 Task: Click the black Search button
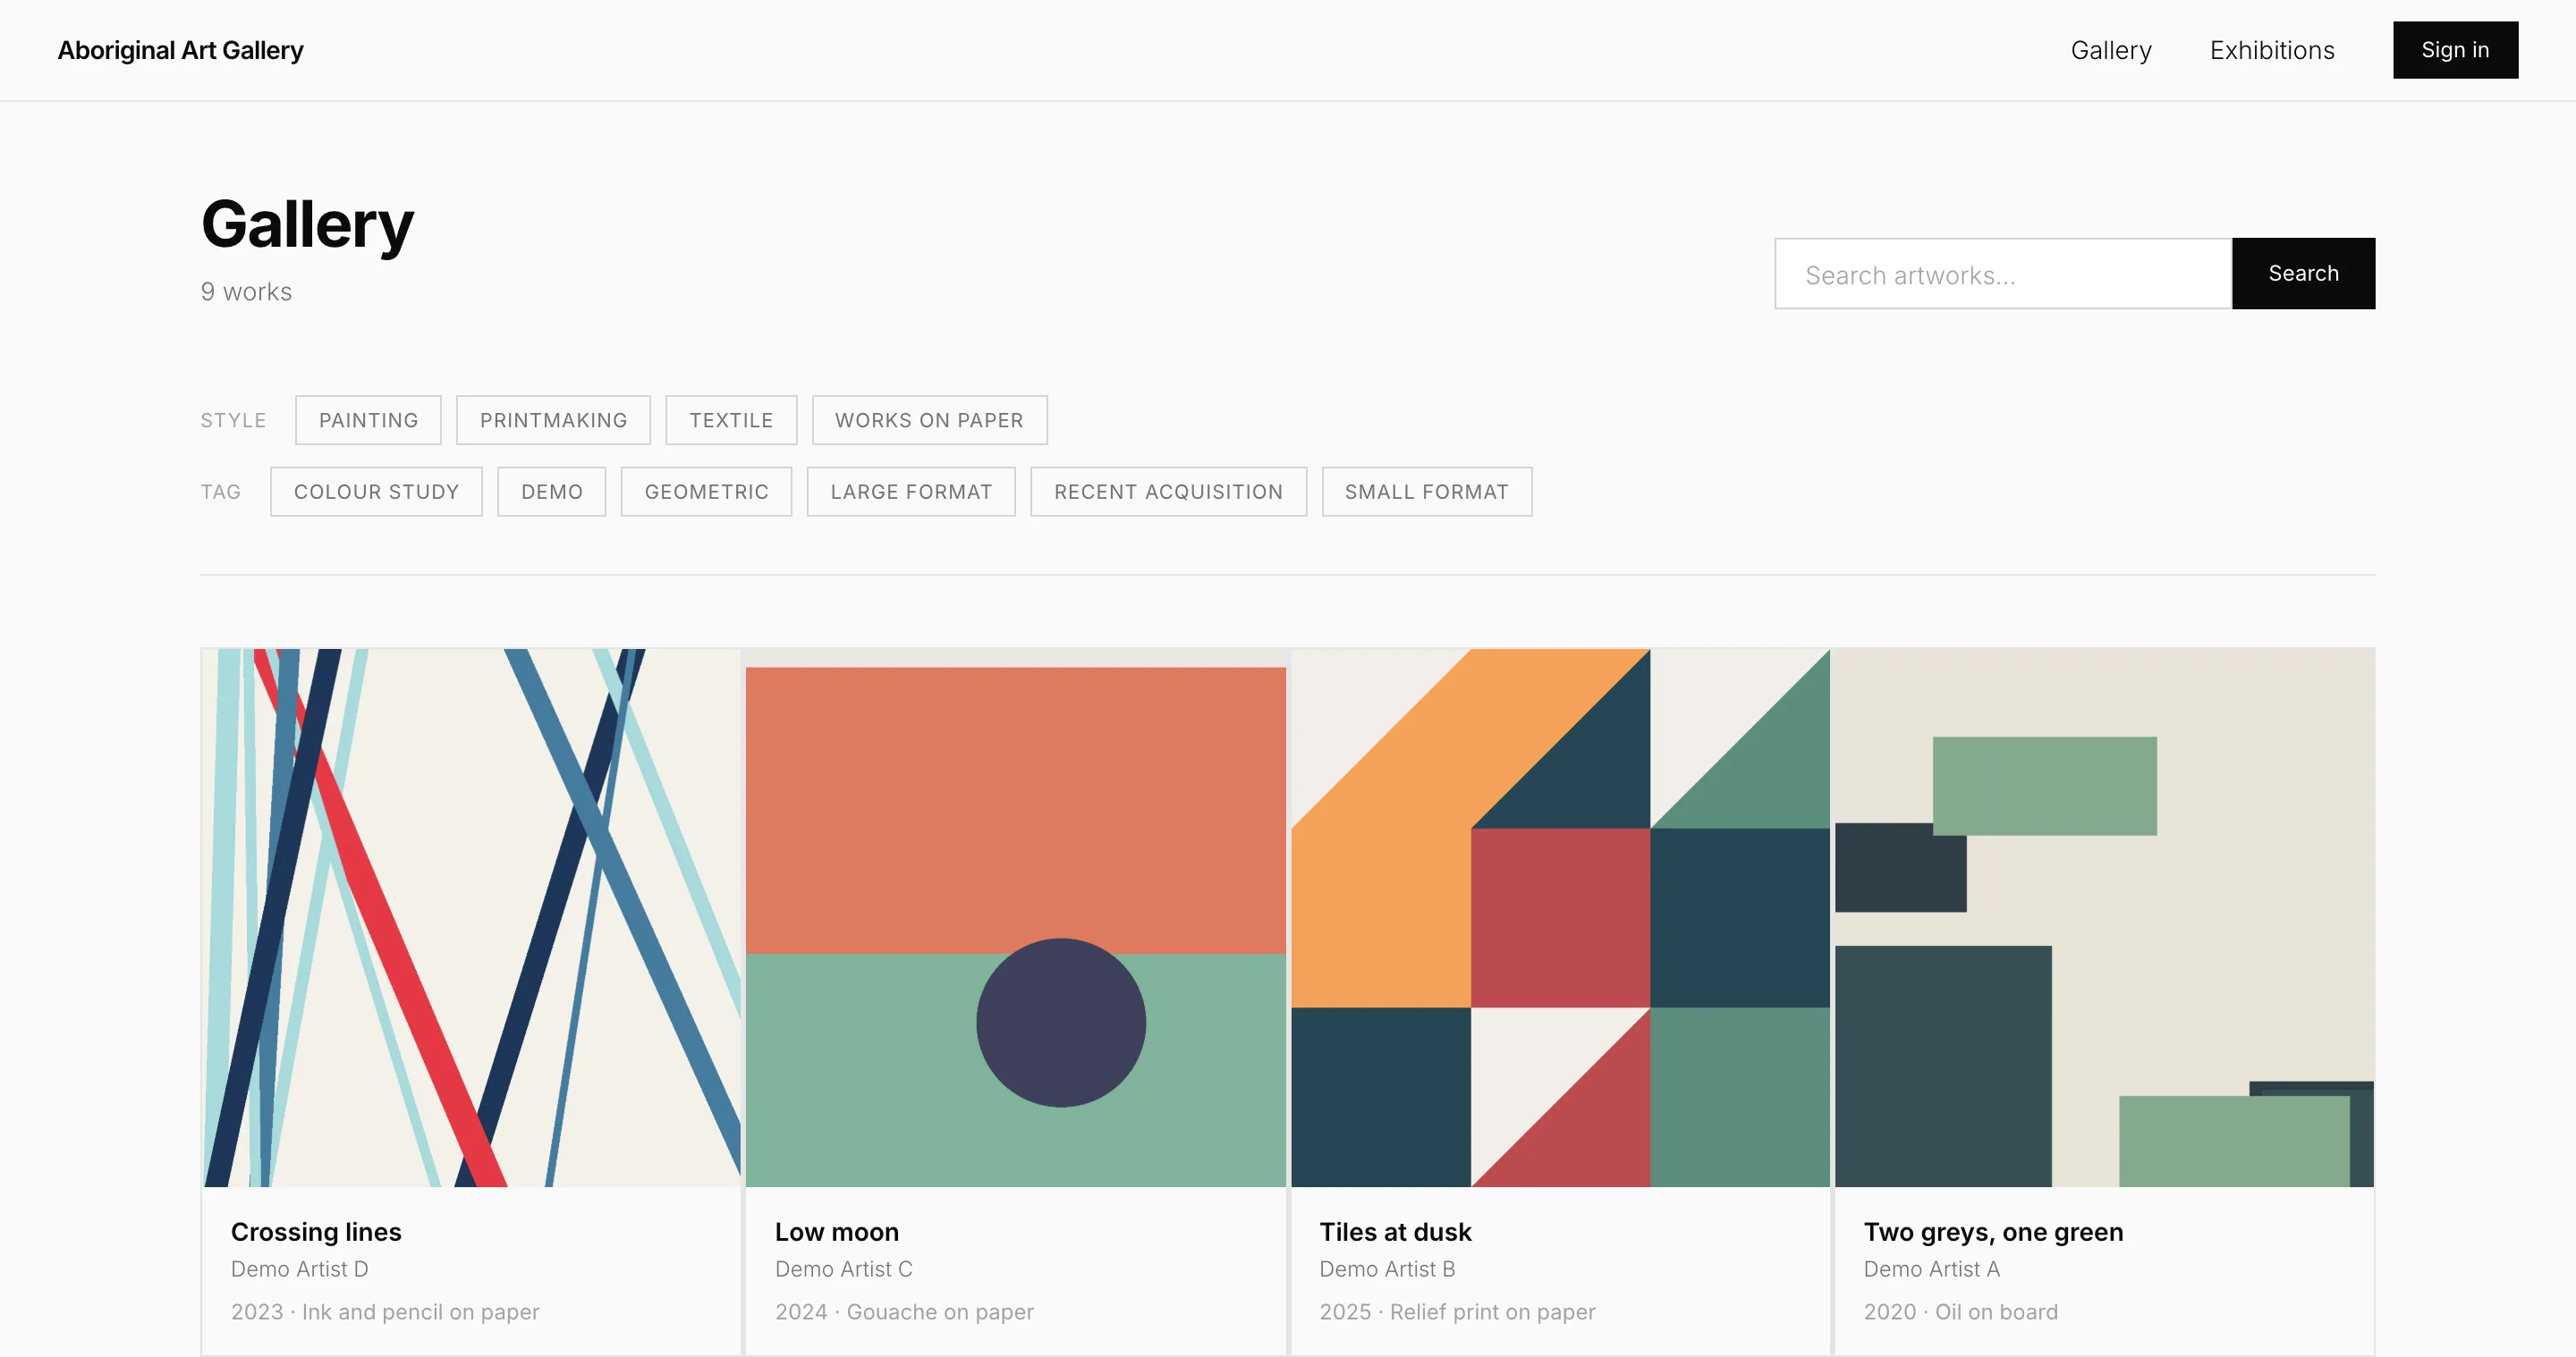click(2303, 274)
